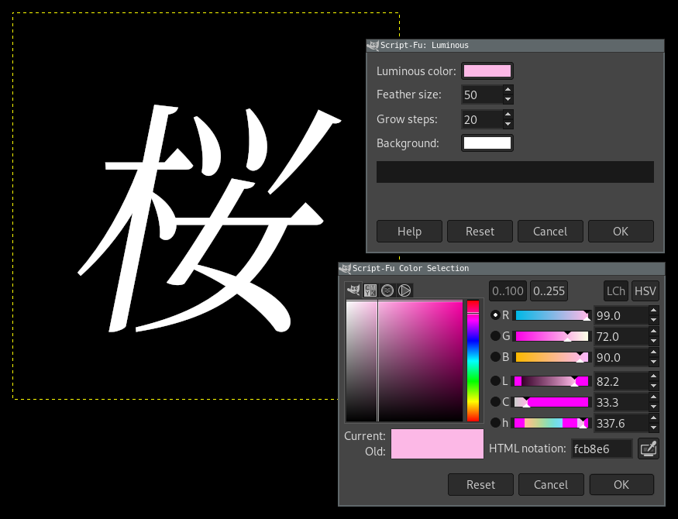Click Cancel in the Color Selection dialog
678x519 pixels.
[551, 485]
